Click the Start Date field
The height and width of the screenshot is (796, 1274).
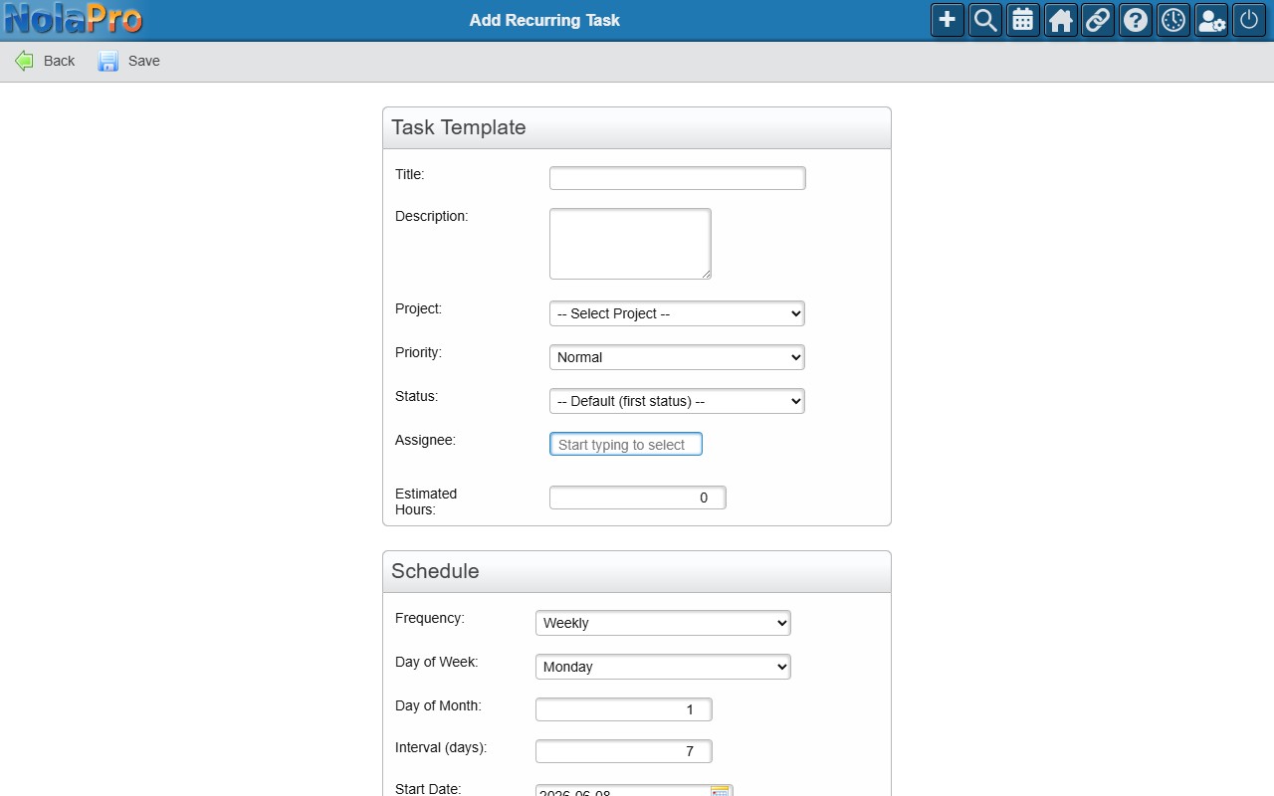(x=622, y=791)
